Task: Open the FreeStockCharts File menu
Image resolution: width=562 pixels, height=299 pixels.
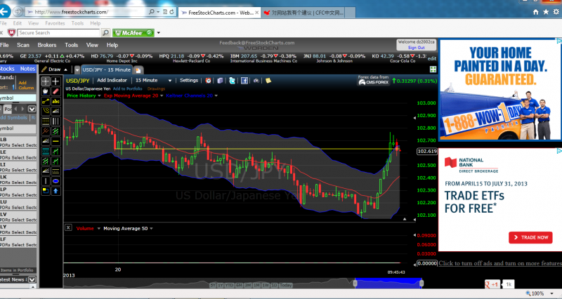Action: [4, 45]
